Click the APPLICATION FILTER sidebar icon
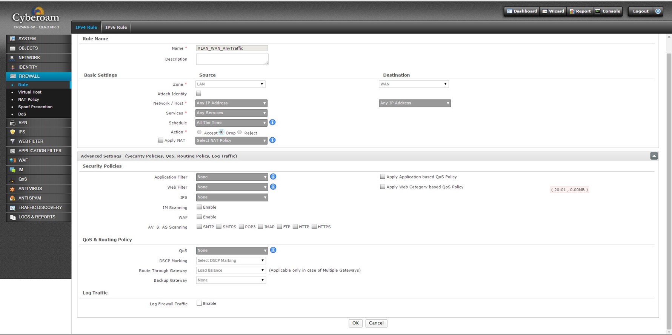This screenshot has height=335, width=672. [x=12, y=151]
